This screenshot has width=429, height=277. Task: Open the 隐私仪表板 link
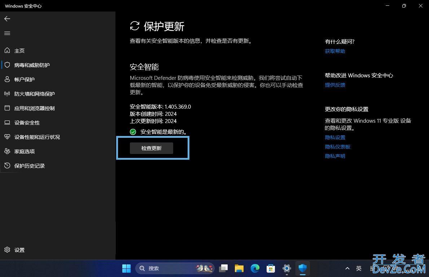pyautogui.click(x=338, y=147)
